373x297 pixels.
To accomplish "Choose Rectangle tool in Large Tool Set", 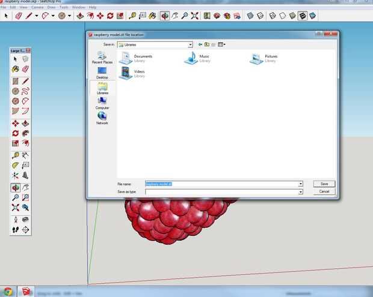I will (16, 82).
